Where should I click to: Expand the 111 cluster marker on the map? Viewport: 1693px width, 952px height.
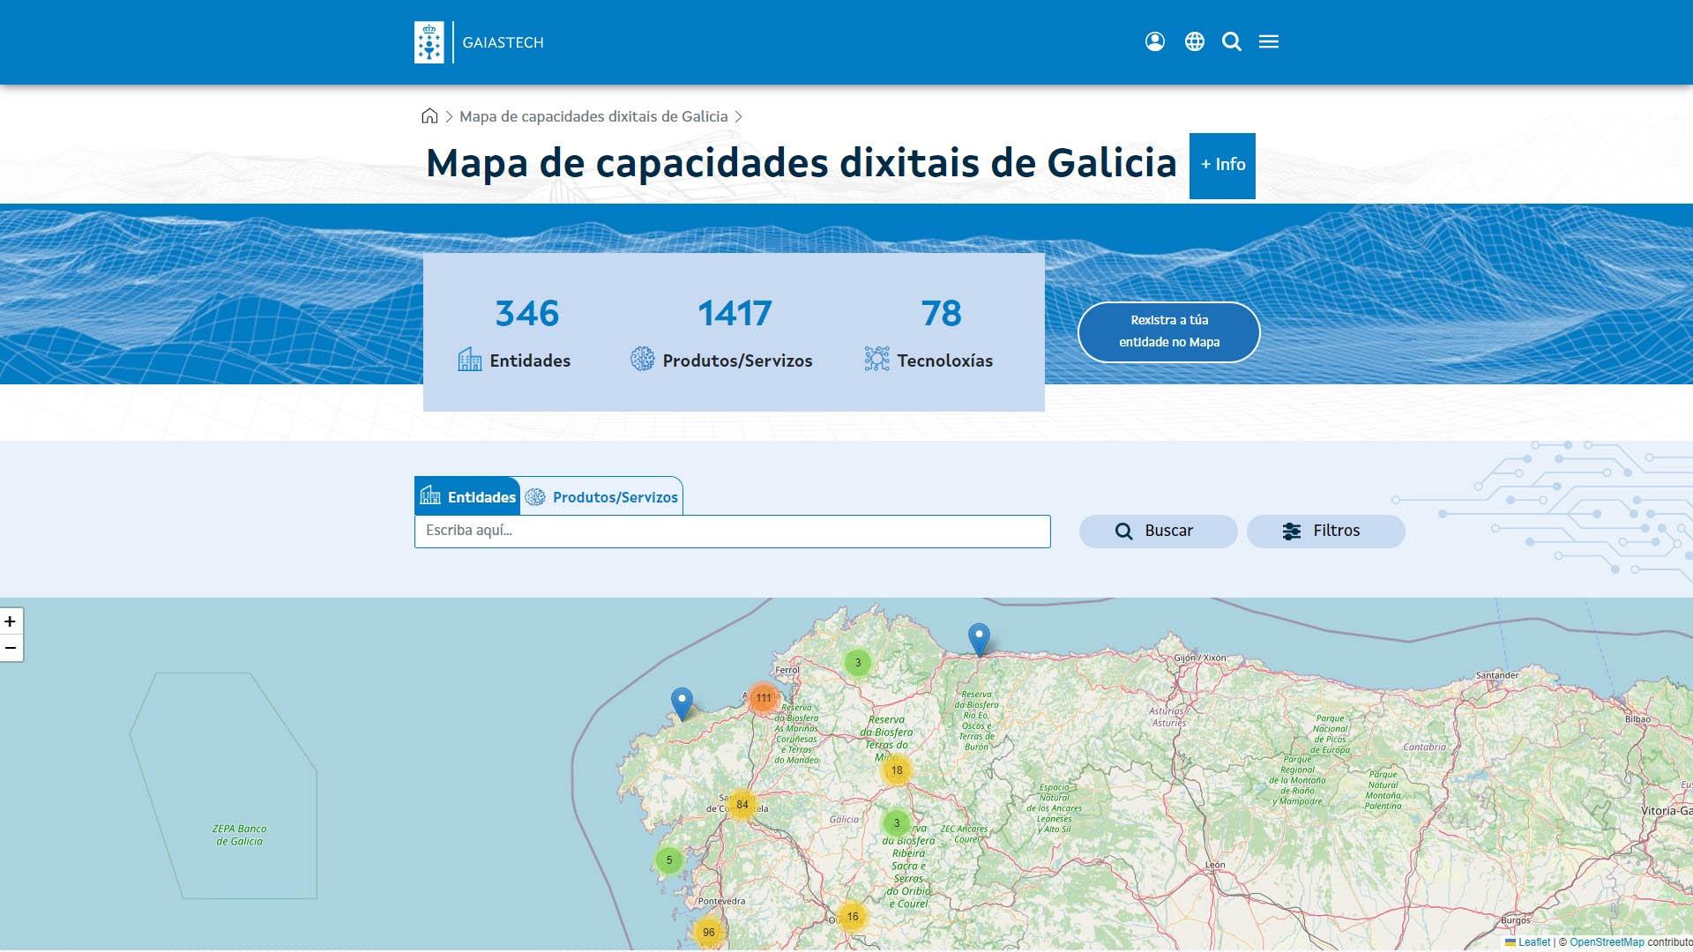coord(762,696)
